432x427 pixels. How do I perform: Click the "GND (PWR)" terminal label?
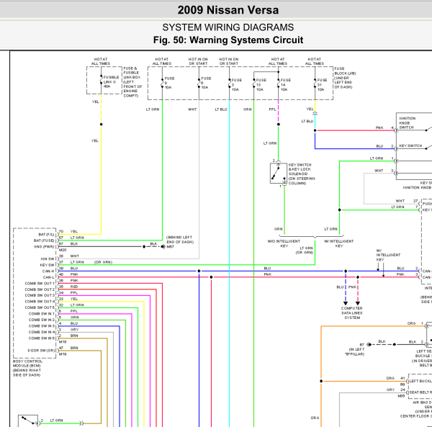pyautogui.click(x=44, y=246)
